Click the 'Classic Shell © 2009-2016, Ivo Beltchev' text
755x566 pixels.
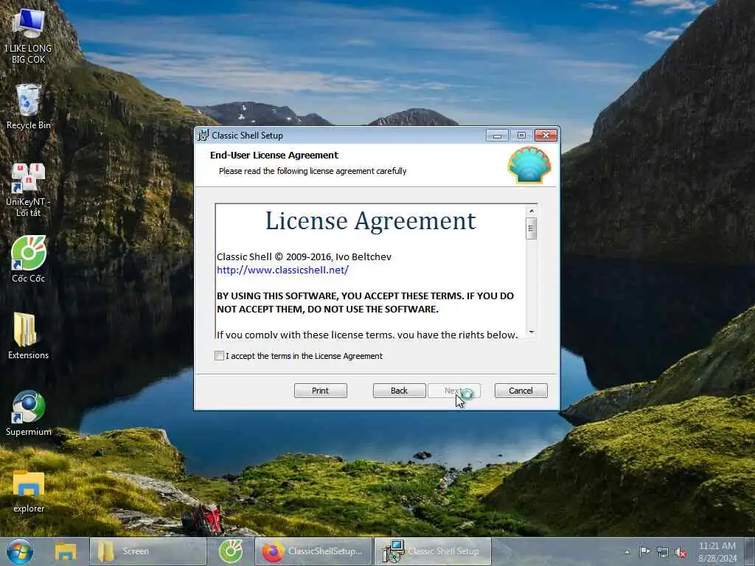[x=304, y=256]
